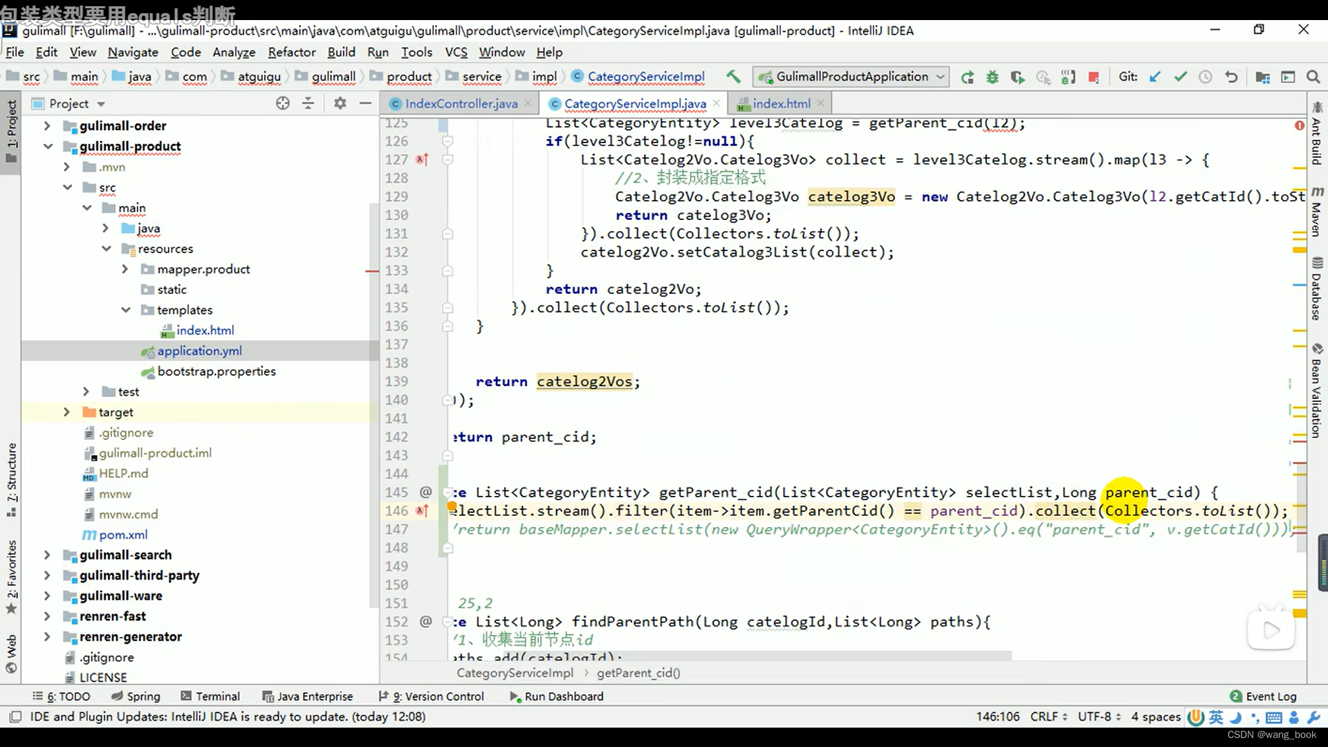Toggle fold marker on line 131
The width and height of the screenshot is (1328, 747).
point(448,234)
